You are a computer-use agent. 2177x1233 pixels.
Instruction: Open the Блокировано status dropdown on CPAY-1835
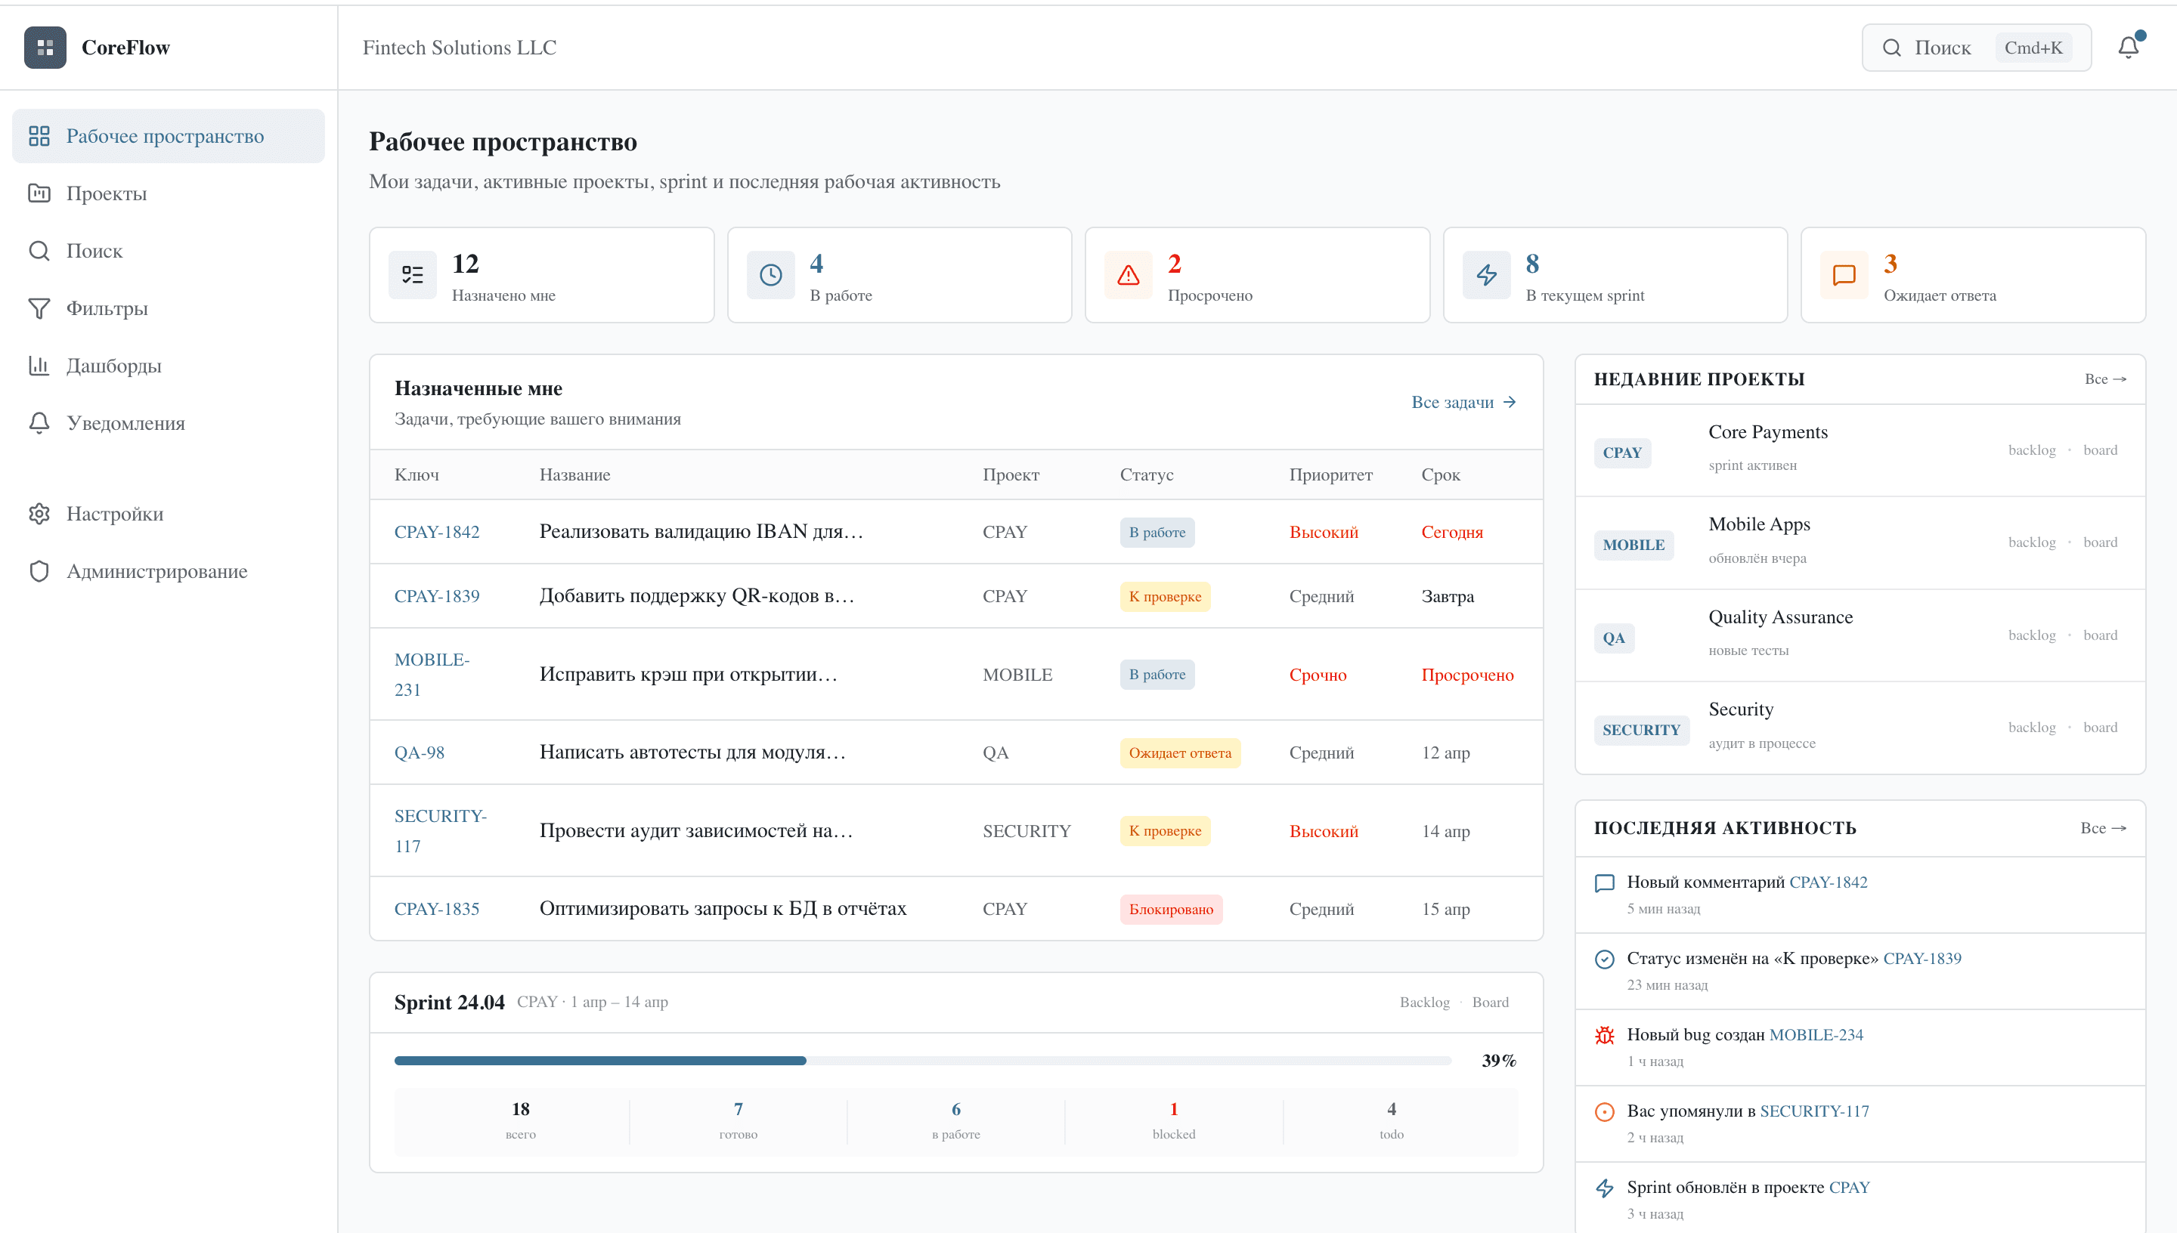pyautogui.click(x=1171, y=909)
